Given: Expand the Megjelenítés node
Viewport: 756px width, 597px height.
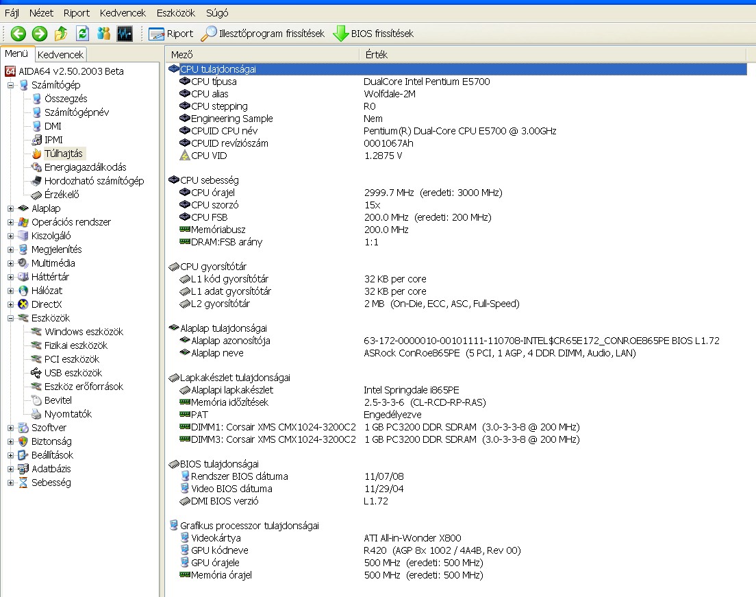Looking at the screenshot, I should tap(10, 250).
